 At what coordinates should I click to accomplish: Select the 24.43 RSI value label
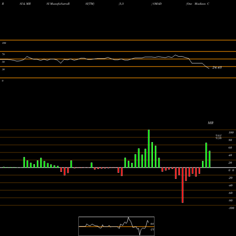coord(217,67)
